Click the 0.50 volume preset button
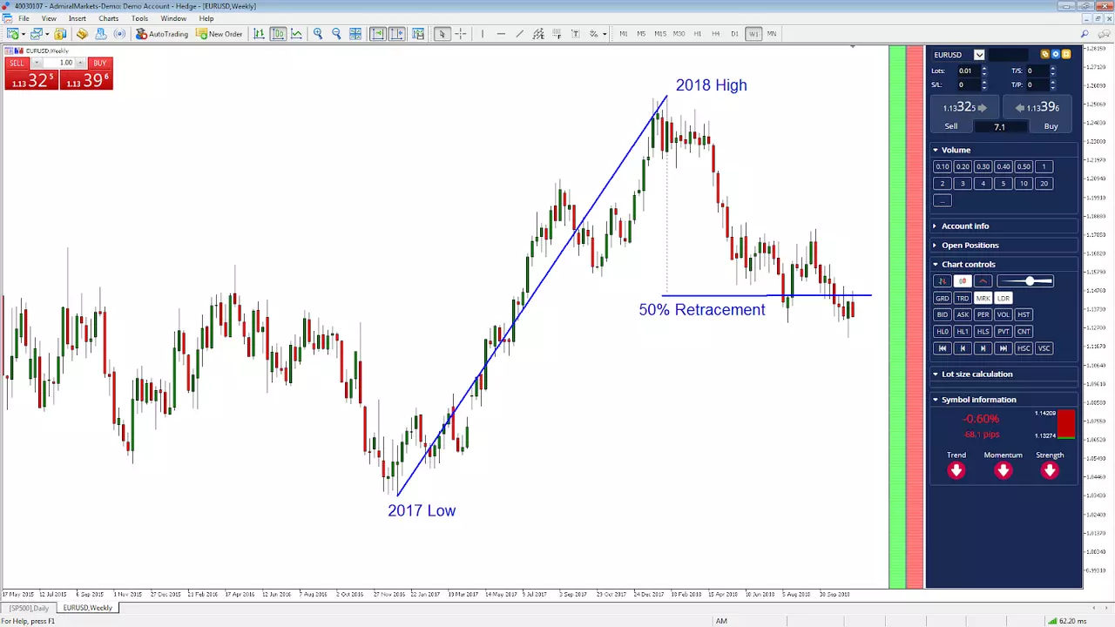This screenshot has height=627, width=1115. click(x=1024, y=167)
